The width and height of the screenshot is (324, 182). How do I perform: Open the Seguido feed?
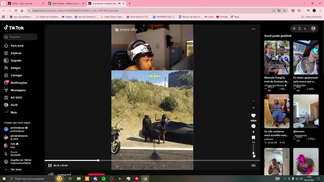(16, 61)
